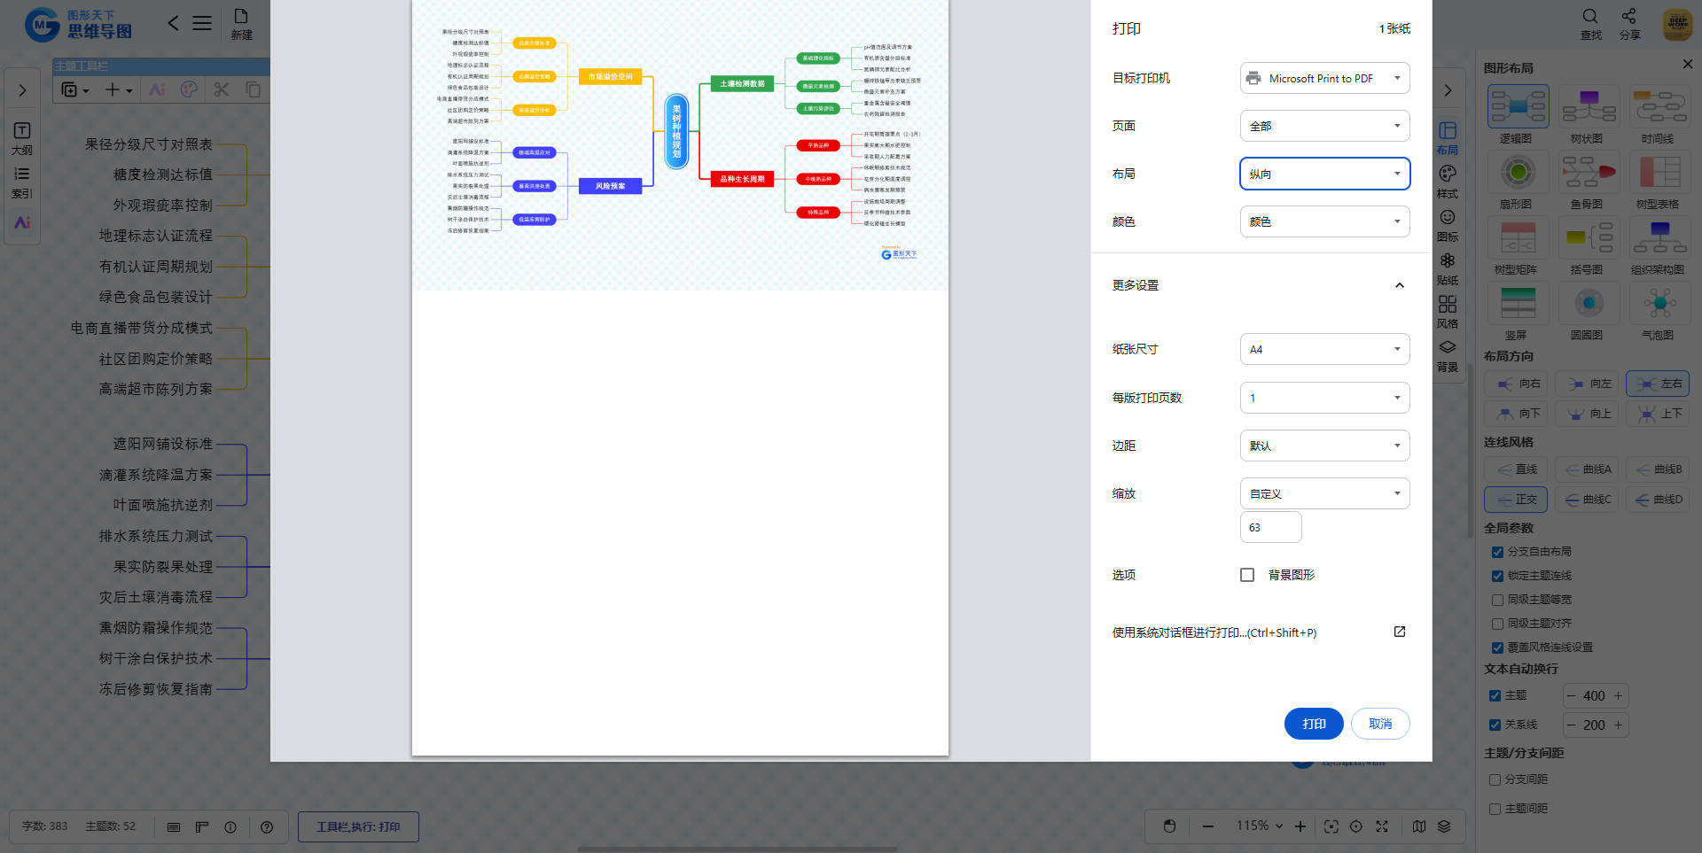Image resolution: width=1702 pixels, height=853 pixels.
Task: Open the sticker (贴纸) sidebar icon
Action: (1447, 261)
